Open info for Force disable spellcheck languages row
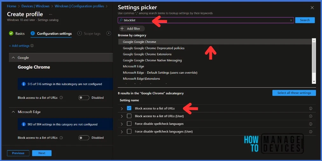The width and height of the screenshot is (322, 161). tap(311, 124)
